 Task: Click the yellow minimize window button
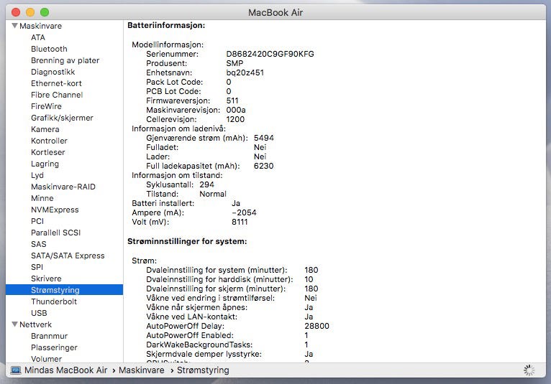pyautogui.click(x=30, y=12)
